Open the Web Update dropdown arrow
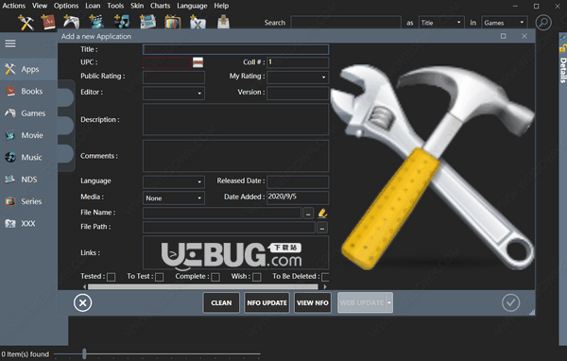 (389, 302)
